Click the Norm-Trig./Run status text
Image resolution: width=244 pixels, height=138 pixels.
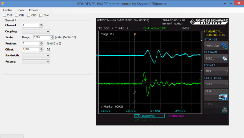(x=173, y=24)
